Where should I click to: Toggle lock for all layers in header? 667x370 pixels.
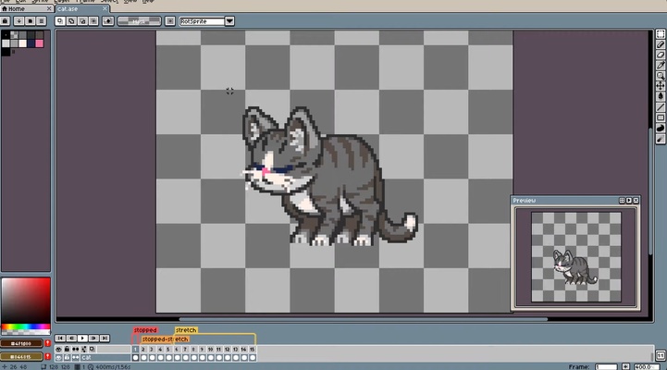[67, 349]
